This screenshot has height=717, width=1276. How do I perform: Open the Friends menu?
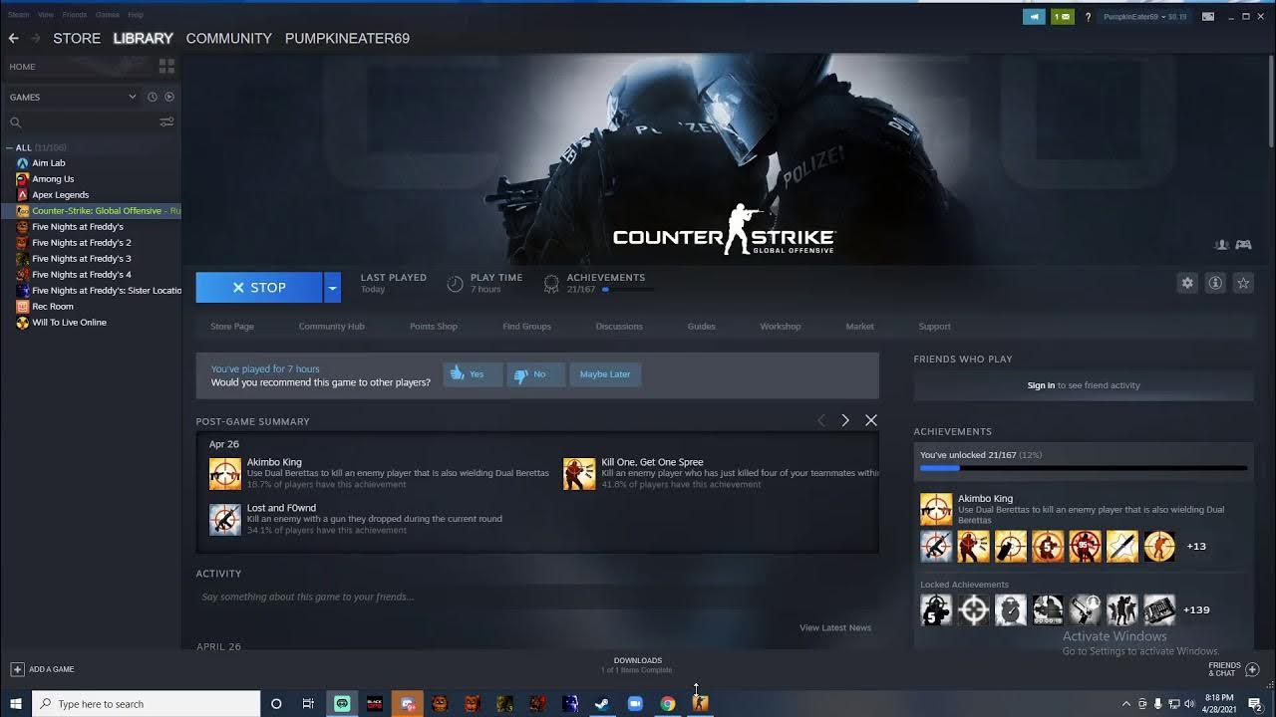pos(75,15)
